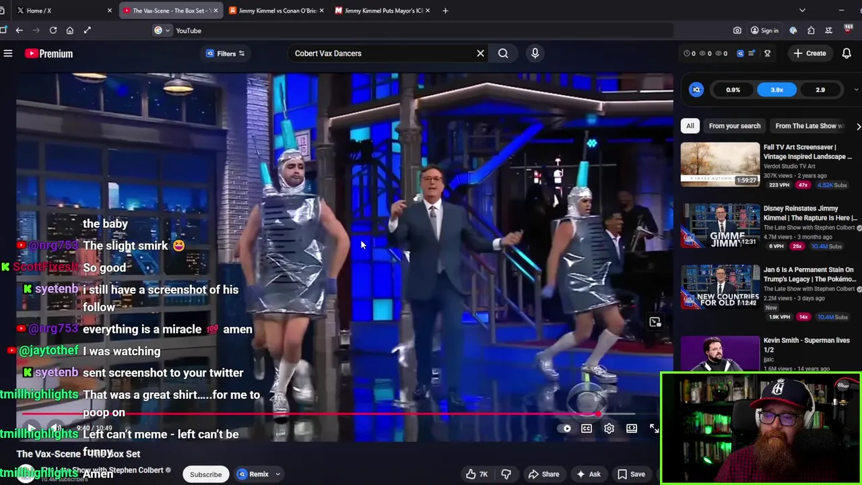Reload the page in the browser
The image size is (862, 485).
coord(53,30)
